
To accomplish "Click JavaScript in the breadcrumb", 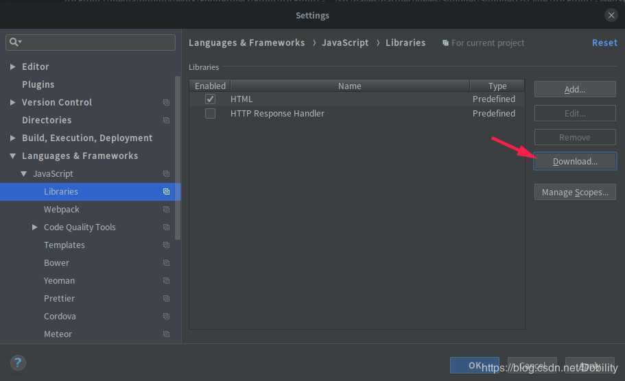I will 345,42.
